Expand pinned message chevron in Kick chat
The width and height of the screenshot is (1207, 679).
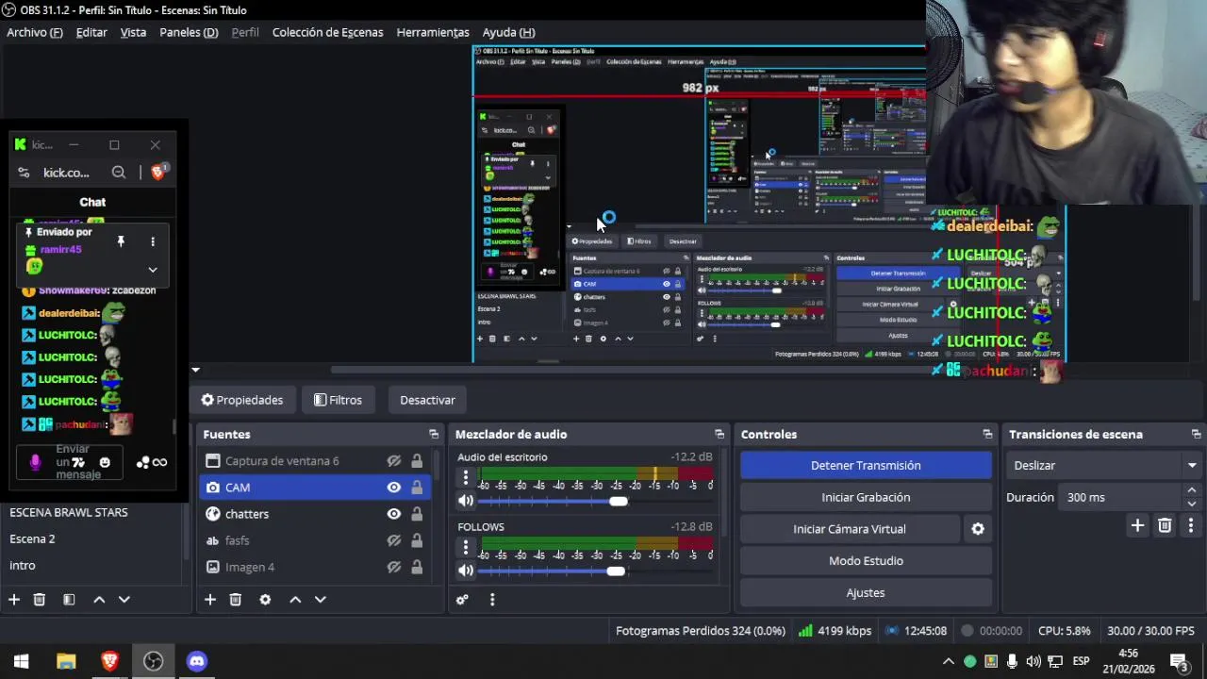coord(153,270)
